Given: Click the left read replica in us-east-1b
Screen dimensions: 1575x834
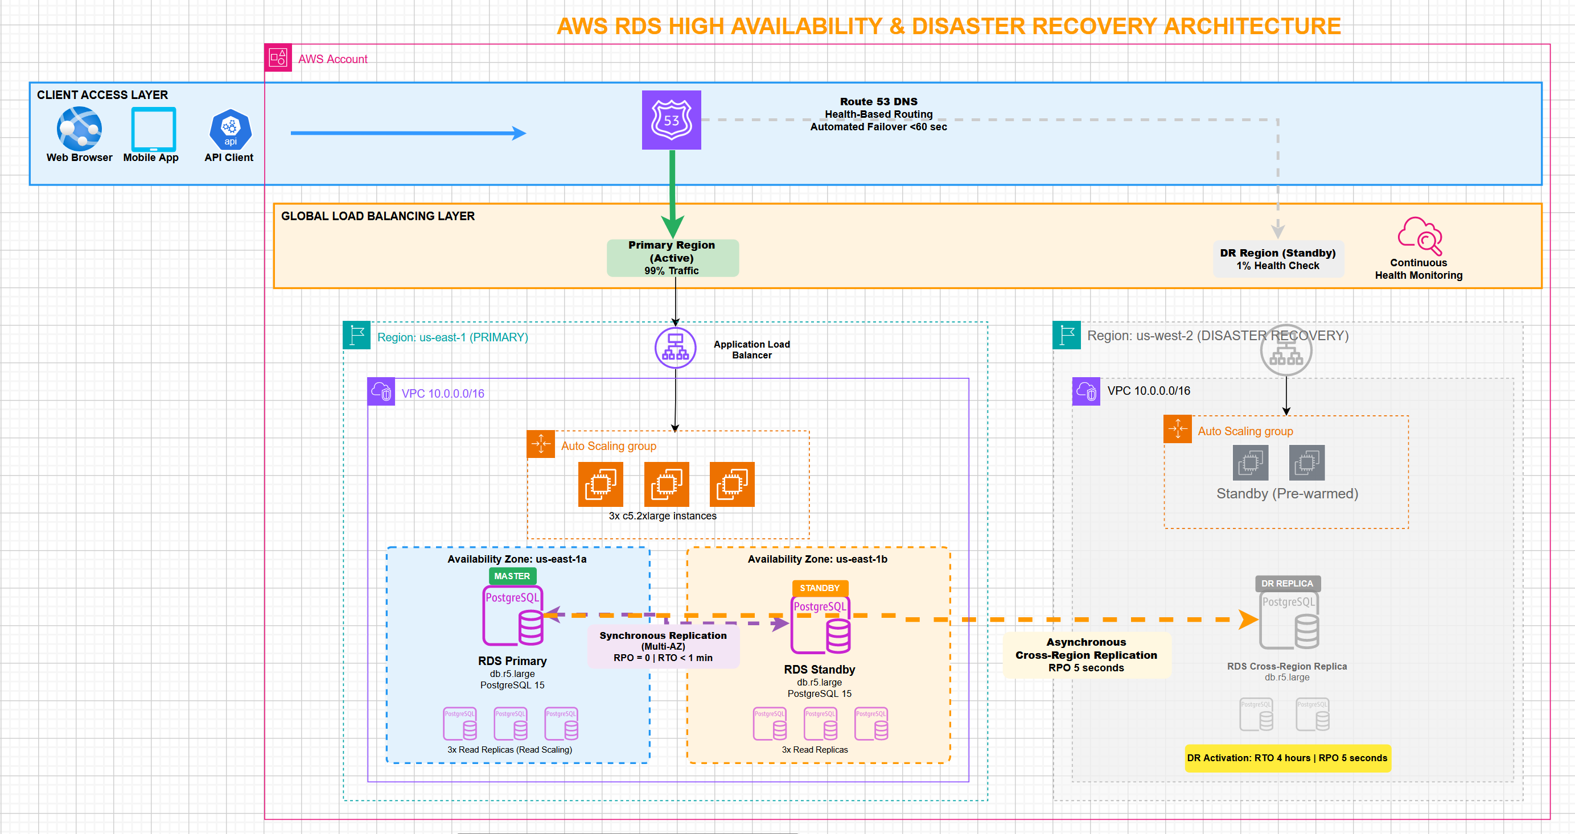Looking at the screenshot, I should 770,724.
